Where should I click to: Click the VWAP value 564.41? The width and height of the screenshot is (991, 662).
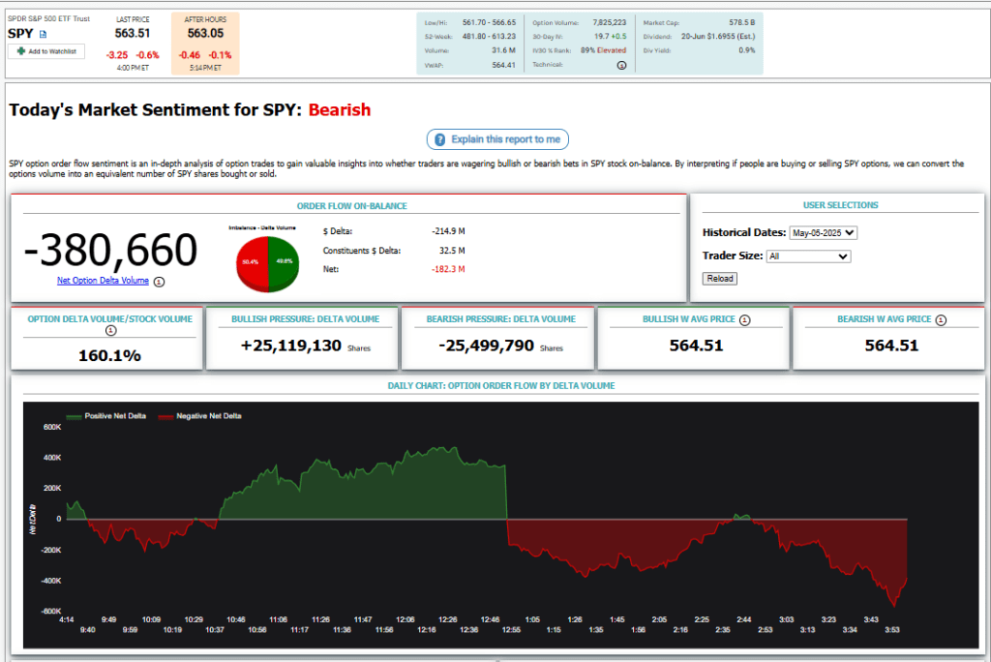pos(503,65)
